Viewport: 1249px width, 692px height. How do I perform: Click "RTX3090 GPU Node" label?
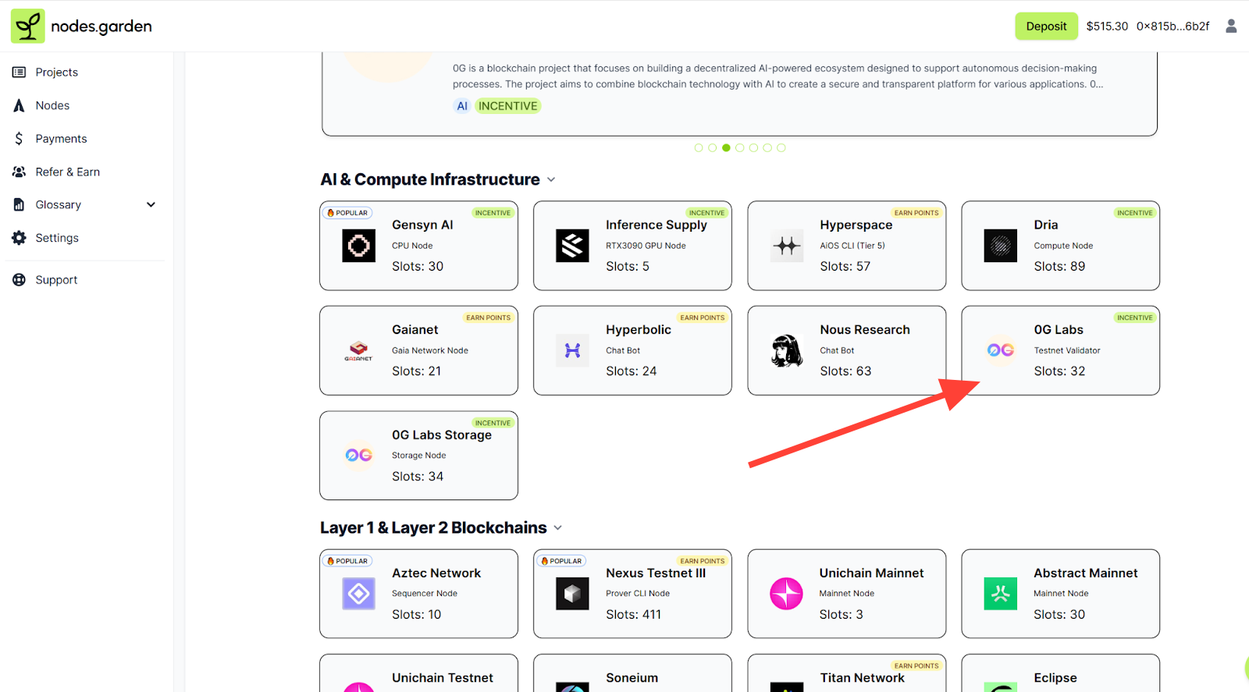point(646,246)
